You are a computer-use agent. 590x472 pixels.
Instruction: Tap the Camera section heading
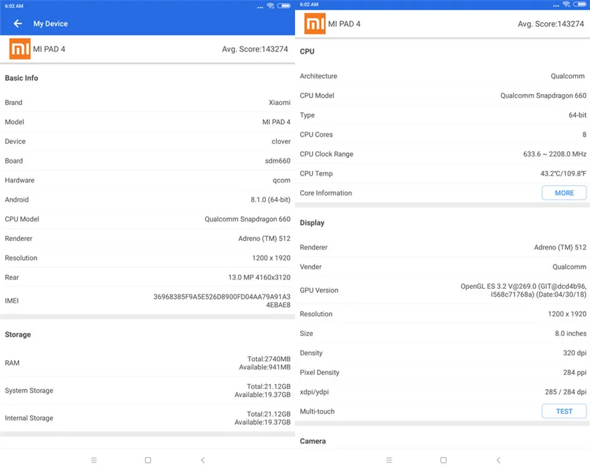tap(313, 441)
